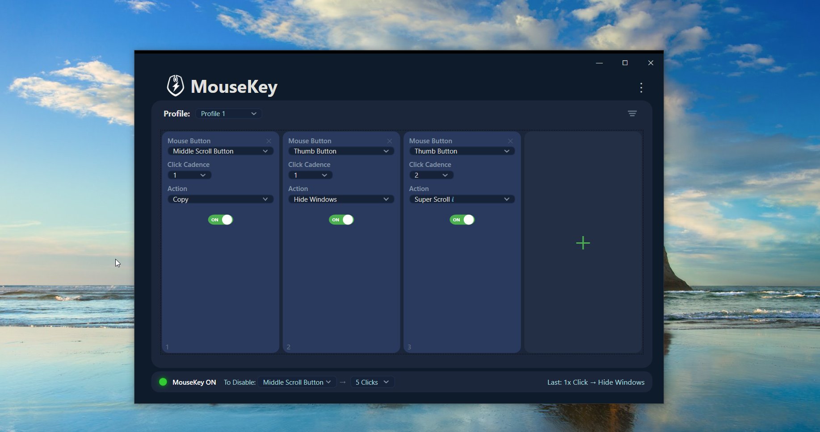820x432 pixels.
Task: Open the Hide Windows action dropdown
Action: 341,199
